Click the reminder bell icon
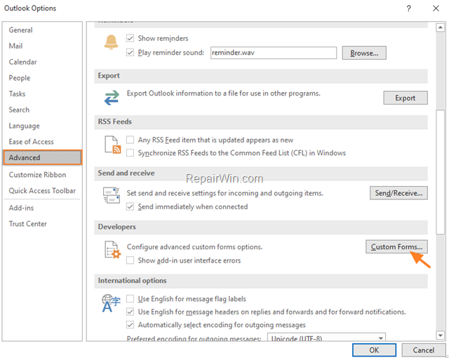Image resolution: width=449 pixels, height=358 pixels. coord(111,42)
